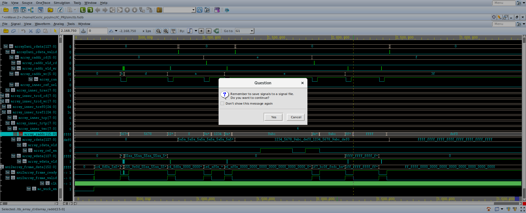Expand the search By type dropdown arrow
Screen dimensions: 526x213
tap(196, 31)
